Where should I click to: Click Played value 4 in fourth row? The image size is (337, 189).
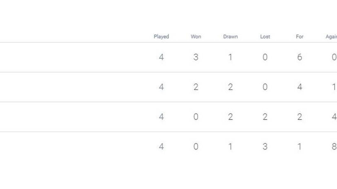click(161, 146)
